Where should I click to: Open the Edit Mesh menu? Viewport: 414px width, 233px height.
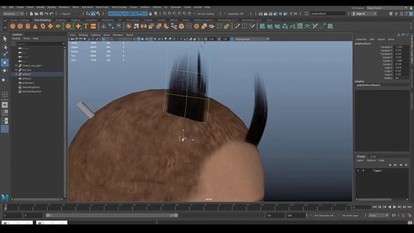[x=87, y=7]
